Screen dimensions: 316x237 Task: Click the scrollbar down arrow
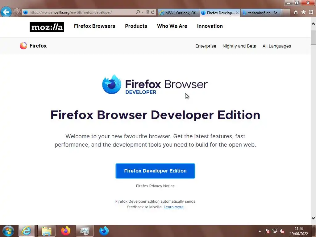[x=313, y=218]
